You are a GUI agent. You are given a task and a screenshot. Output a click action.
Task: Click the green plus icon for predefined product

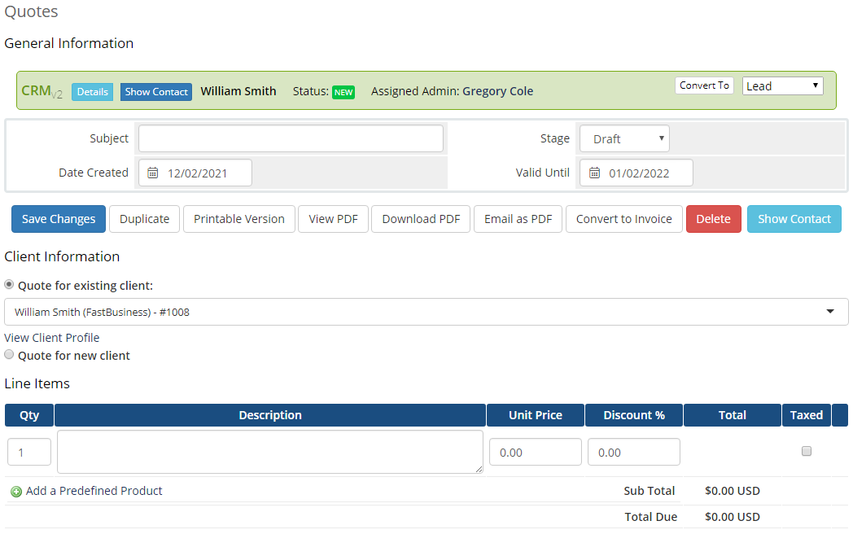(x=16, y=492)
